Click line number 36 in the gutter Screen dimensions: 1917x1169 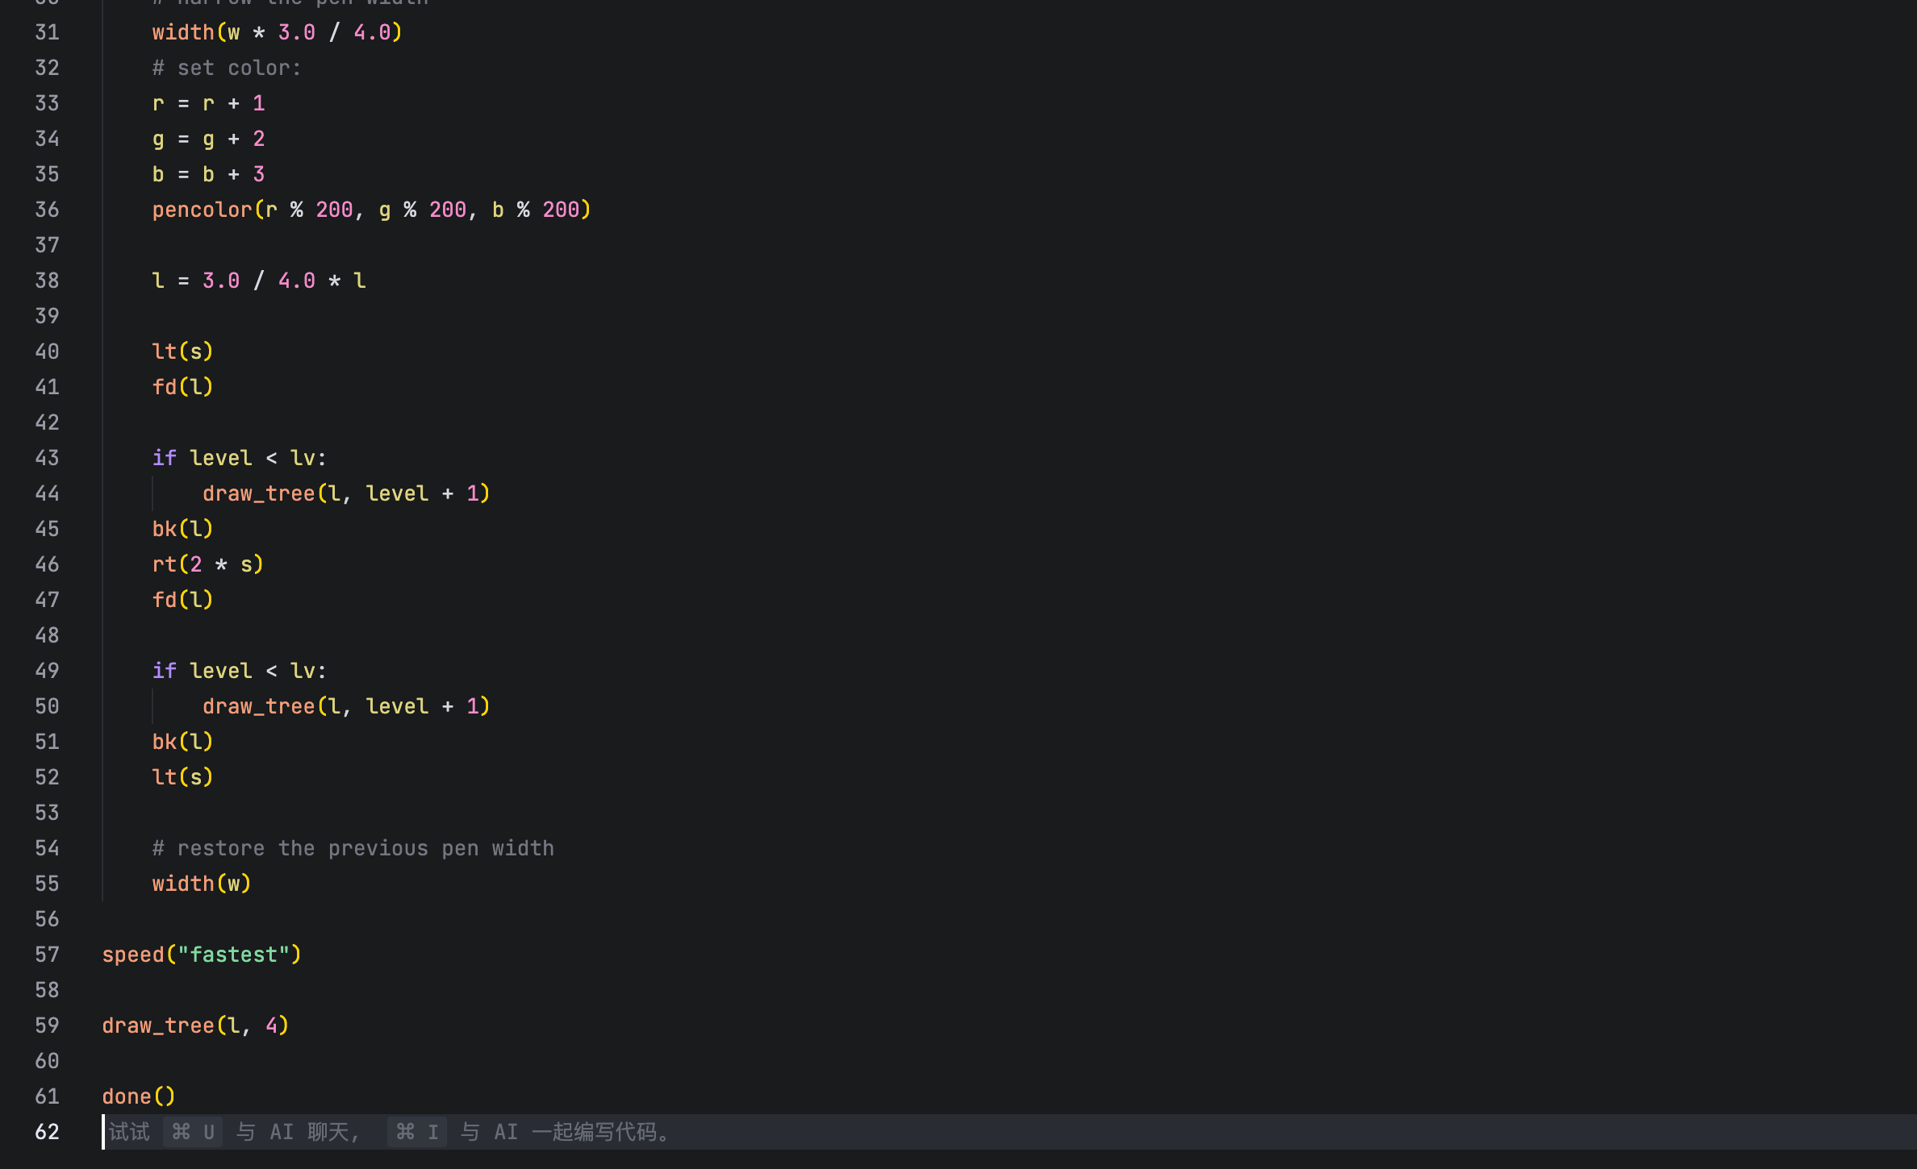click(x=47, y=210)
